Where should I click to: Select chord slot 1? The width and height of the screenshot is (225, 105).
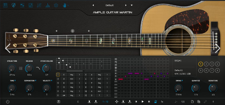coord(58,75)
